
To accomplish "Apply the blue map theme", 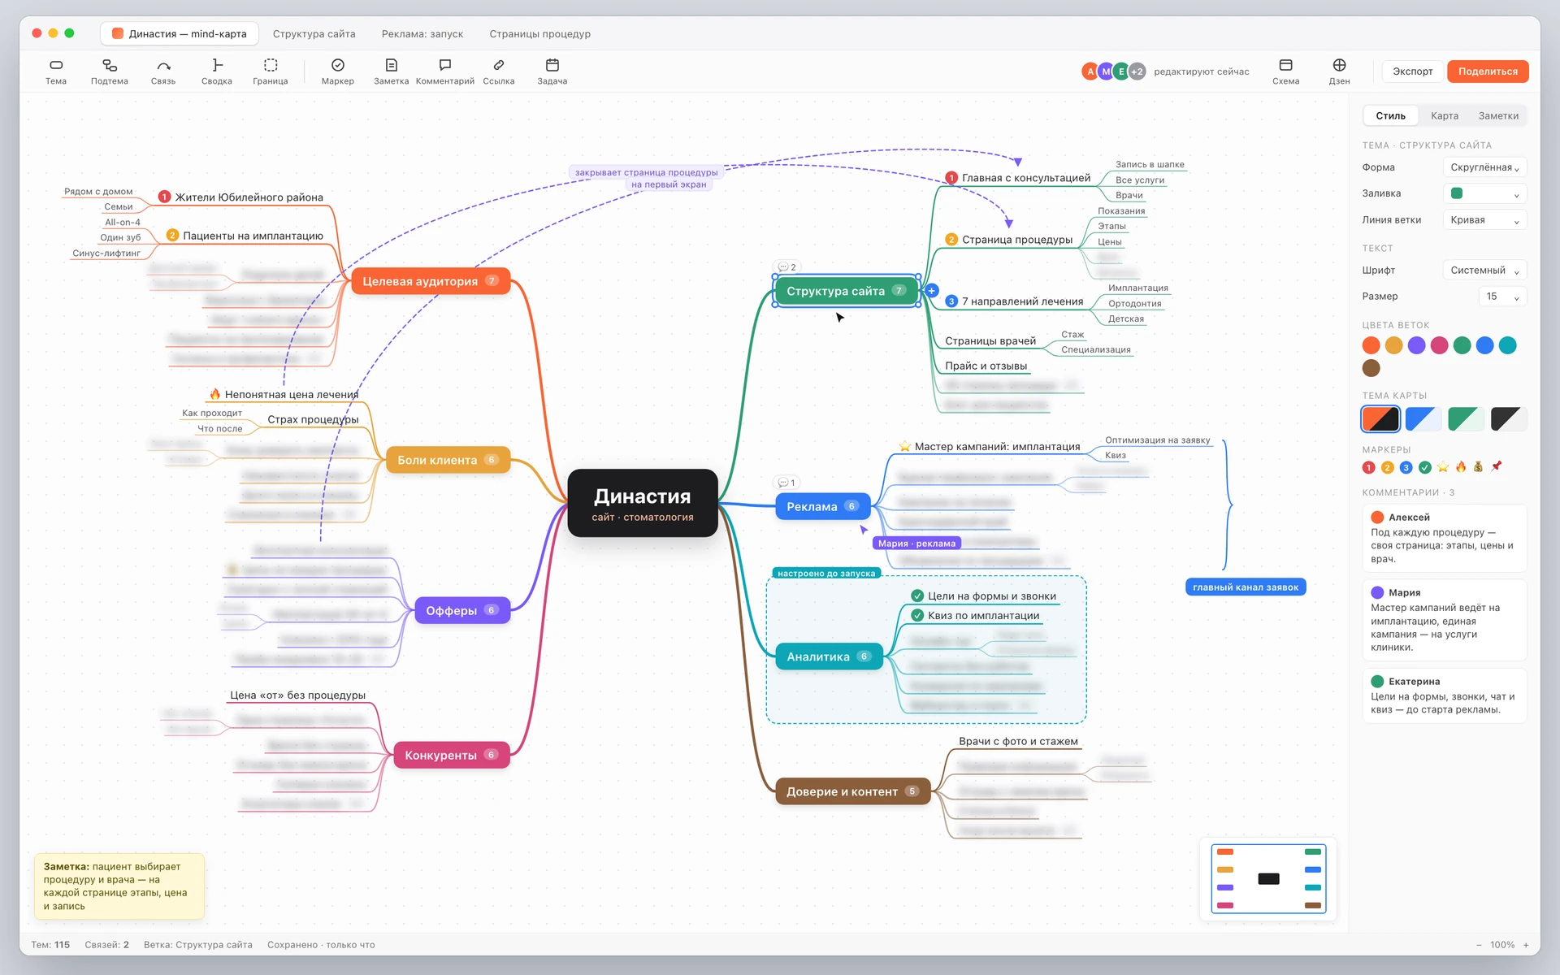I will click(x=1423, y=419).
